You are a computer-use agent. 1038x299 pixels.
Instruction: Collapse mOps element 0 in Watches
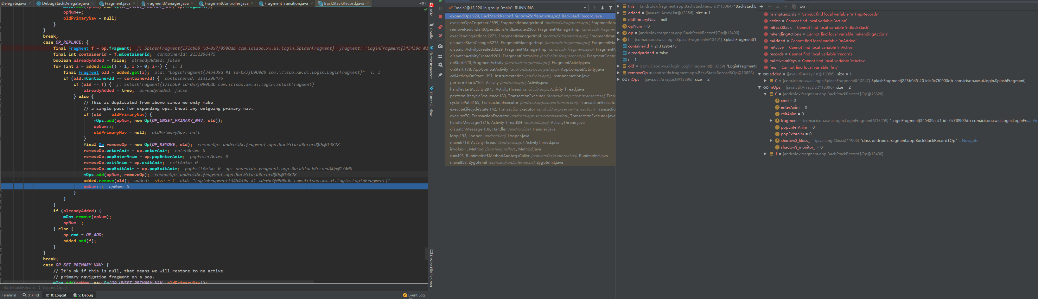(765, 94)
